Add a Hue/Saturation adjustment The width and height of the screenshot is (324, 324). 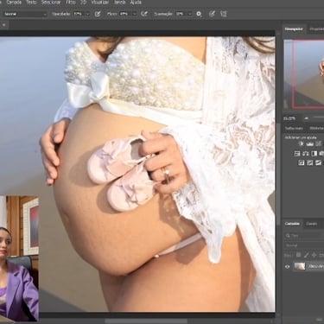pos(297,154)
